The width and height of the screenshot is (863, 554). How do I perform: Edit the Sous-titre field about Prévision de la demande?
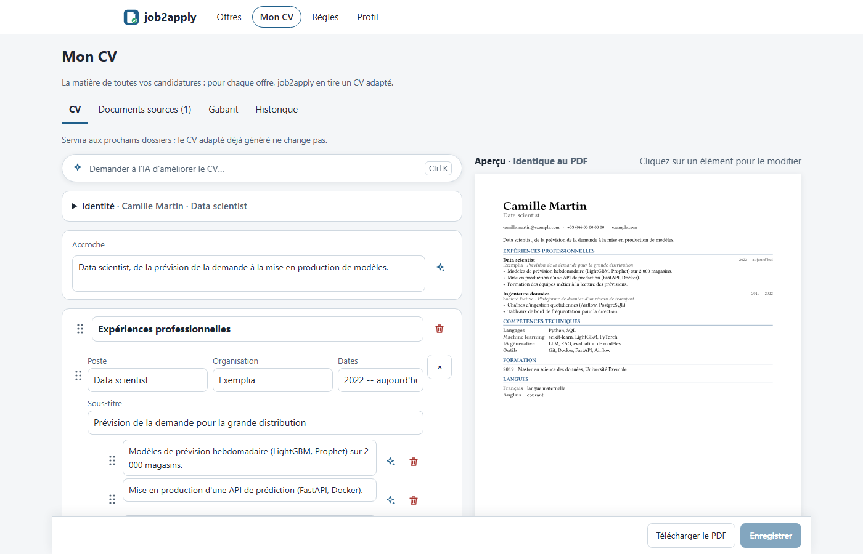(x=255, y=422)
